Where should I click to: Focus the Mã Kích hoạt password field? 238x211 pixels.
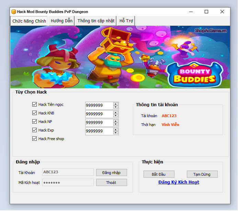[x=68, y=183]
